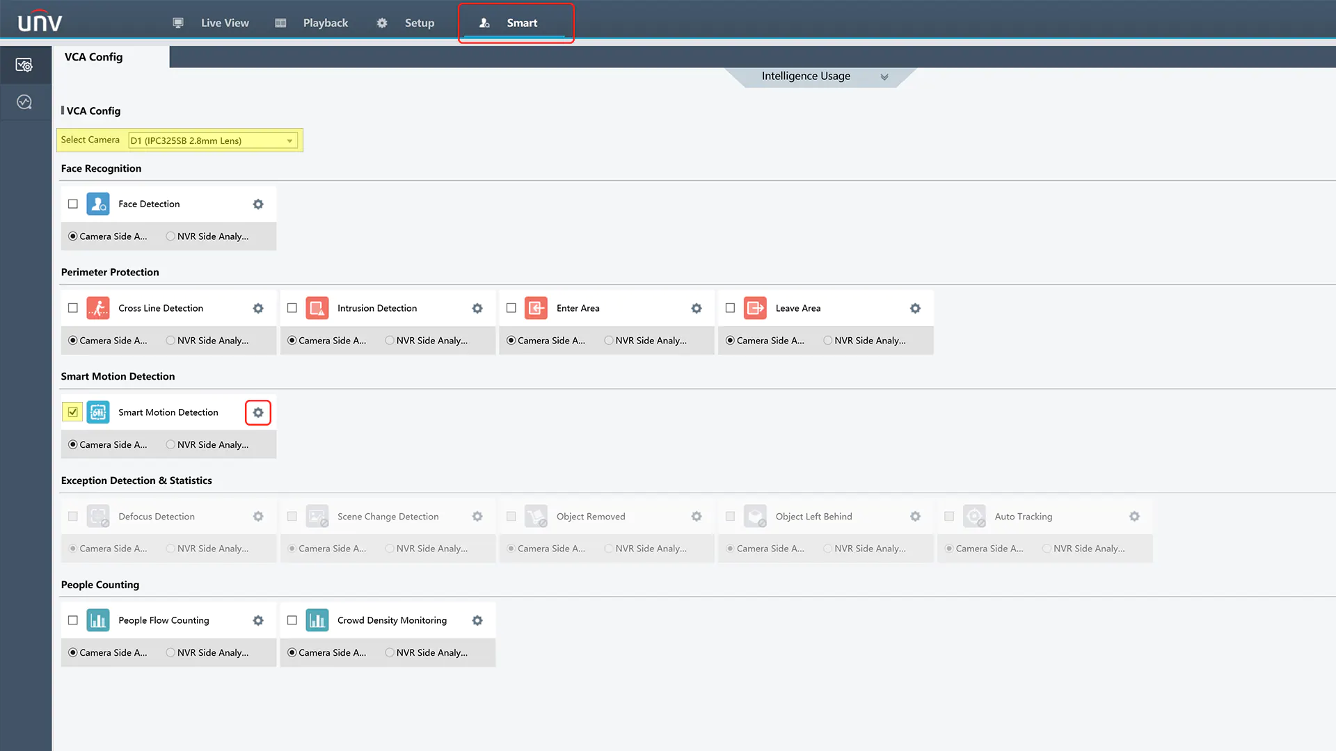Click the People Flow Counting icon
Image resolution: width=1336 pixels, height=751 pixels.
(x=97, y=620)
